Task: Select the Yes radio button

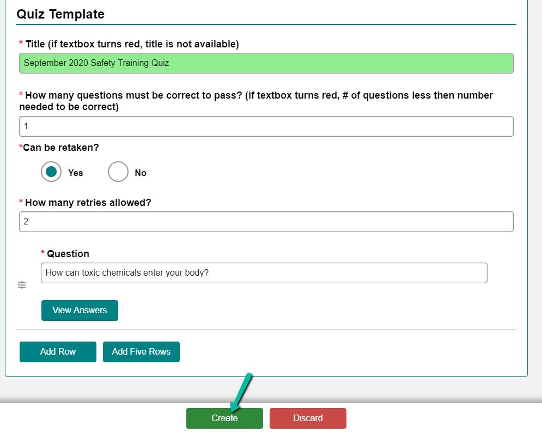Action: (x=51, y=172)
